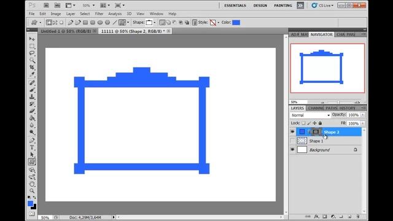Select the Quick Selection tool
The height and width of the screenshot is (221, 393).
(x=32, y=60)
